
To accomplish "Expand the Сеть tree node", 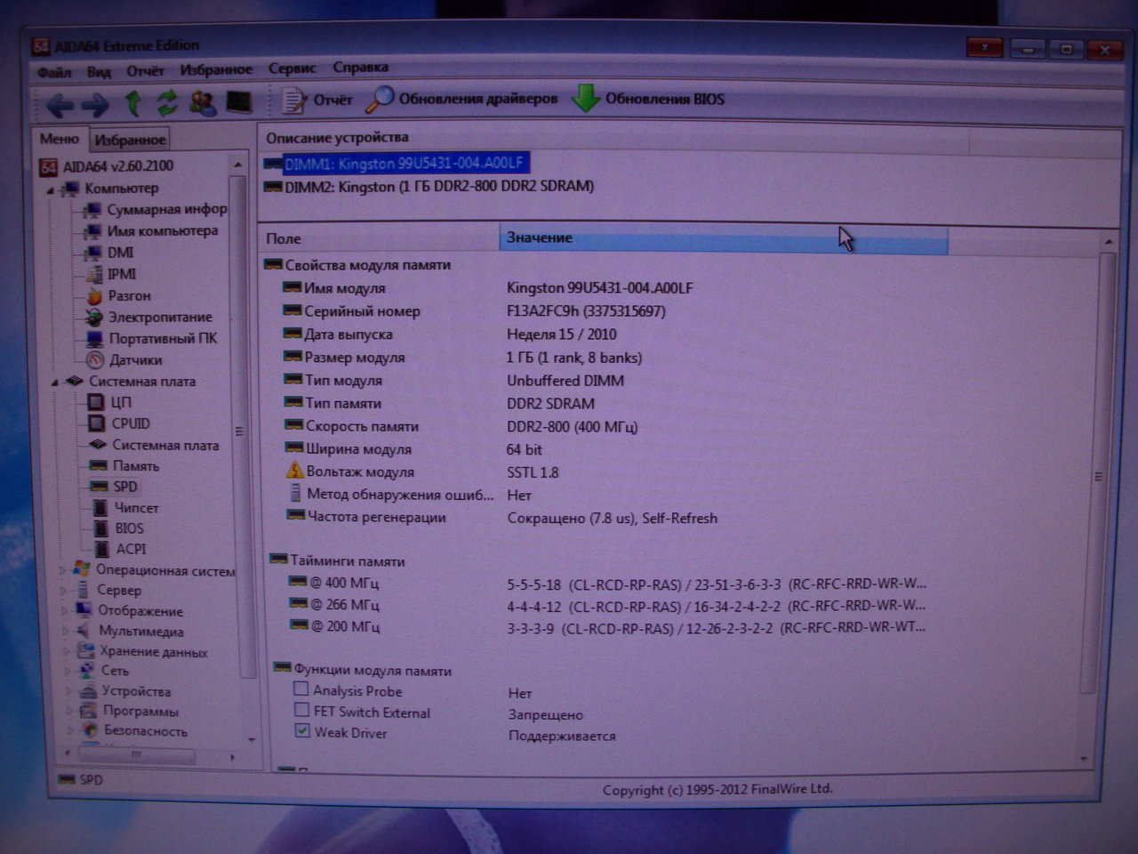I will click(68, 672).
